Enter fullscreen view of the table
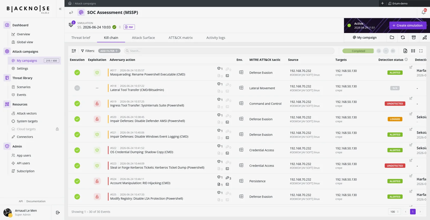430x220 pixels. point(421,51)
